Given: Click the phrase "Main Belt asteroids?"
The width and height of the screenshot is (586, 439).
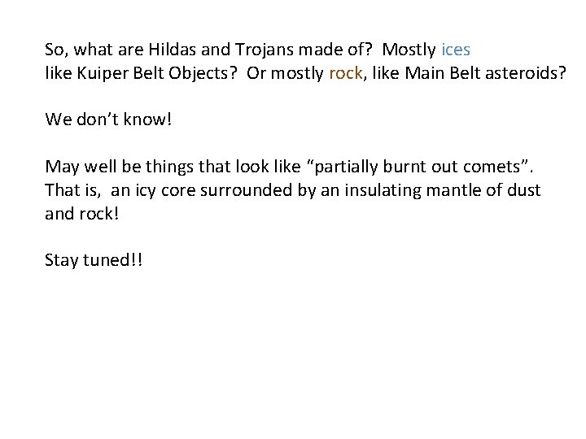Looking at the screenshot, I should (x=485, y=73).
